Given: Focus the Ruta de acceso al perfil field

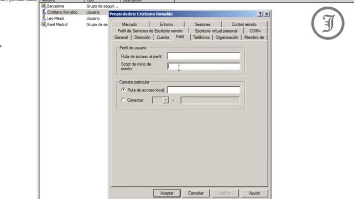Looking at the screenshot, I should point(204,56).
